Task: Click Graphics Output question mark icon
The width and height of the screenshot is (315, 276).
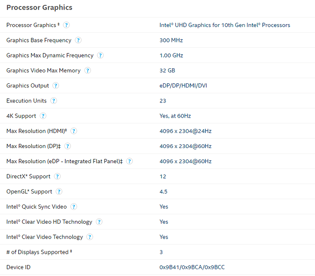Action: click(56, 85)
